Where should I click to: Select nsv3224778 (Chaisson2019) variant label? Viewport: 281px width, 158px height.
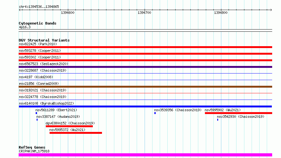coord(43,97)
